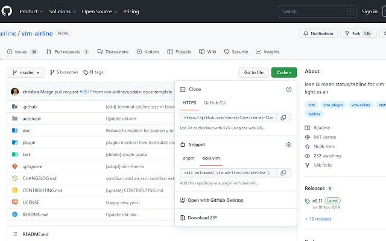
Task: Select the pnpm snippet tab
Action: pos(189,158)
